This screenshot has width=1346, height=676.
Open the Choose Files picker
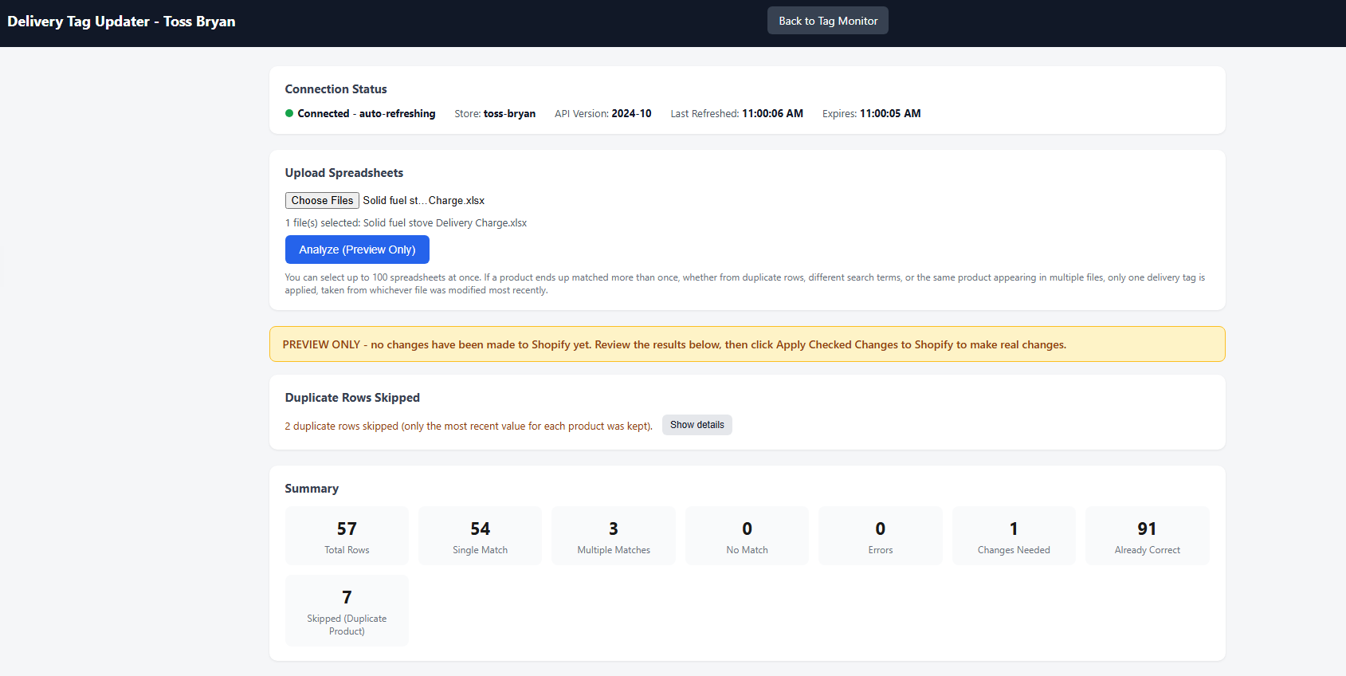tap(322, 201)
